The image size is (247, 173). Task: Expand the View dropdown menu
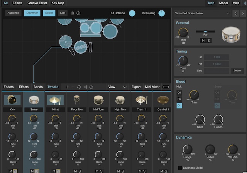click(117, 87)
